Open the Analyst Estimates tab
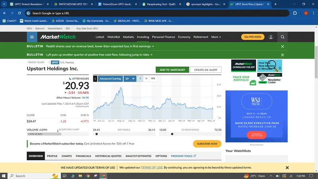 [x=138, y=156]
